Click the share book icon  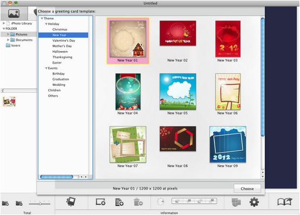point(285,201)
